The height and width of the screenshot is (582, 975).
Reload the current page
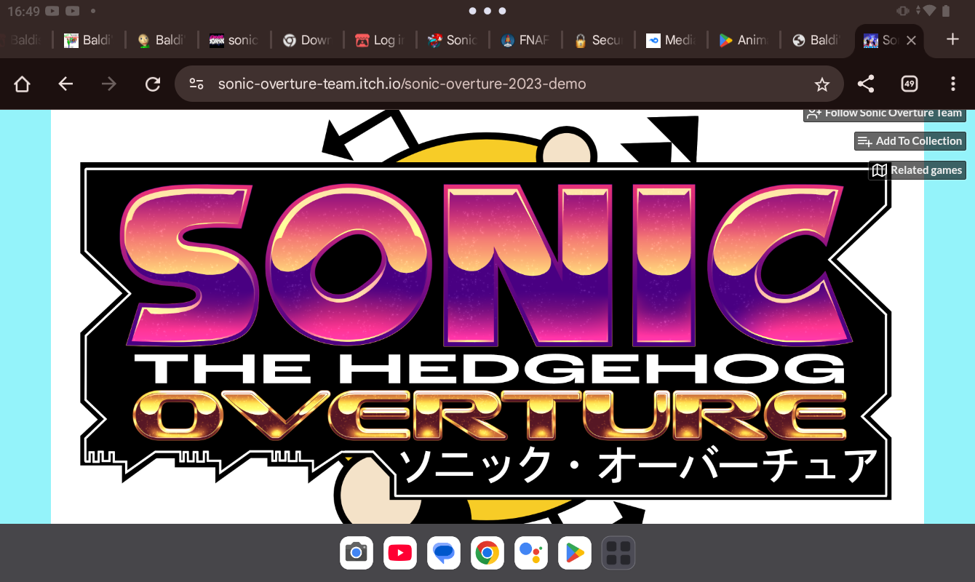[x=153, y=84]
